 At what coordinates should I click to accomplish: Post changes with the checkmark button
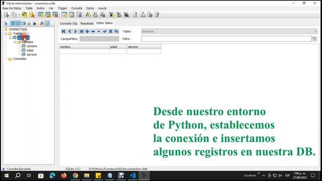click(105, 31)
